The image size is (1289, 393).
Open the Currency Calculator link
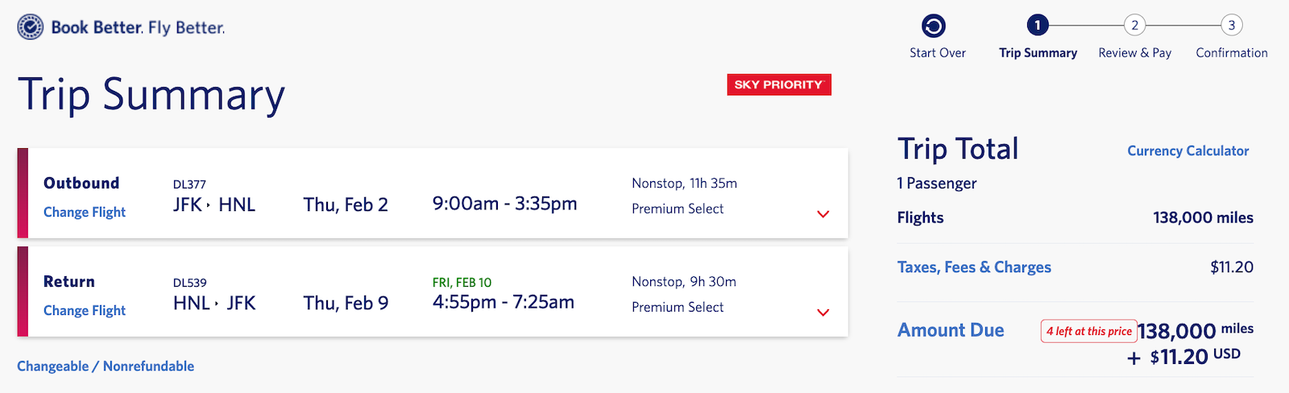[x=1188, y=151]
